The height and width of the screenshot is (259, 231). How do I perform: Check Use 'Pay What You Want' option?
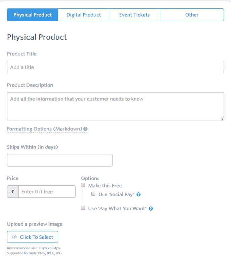point(83,208)
